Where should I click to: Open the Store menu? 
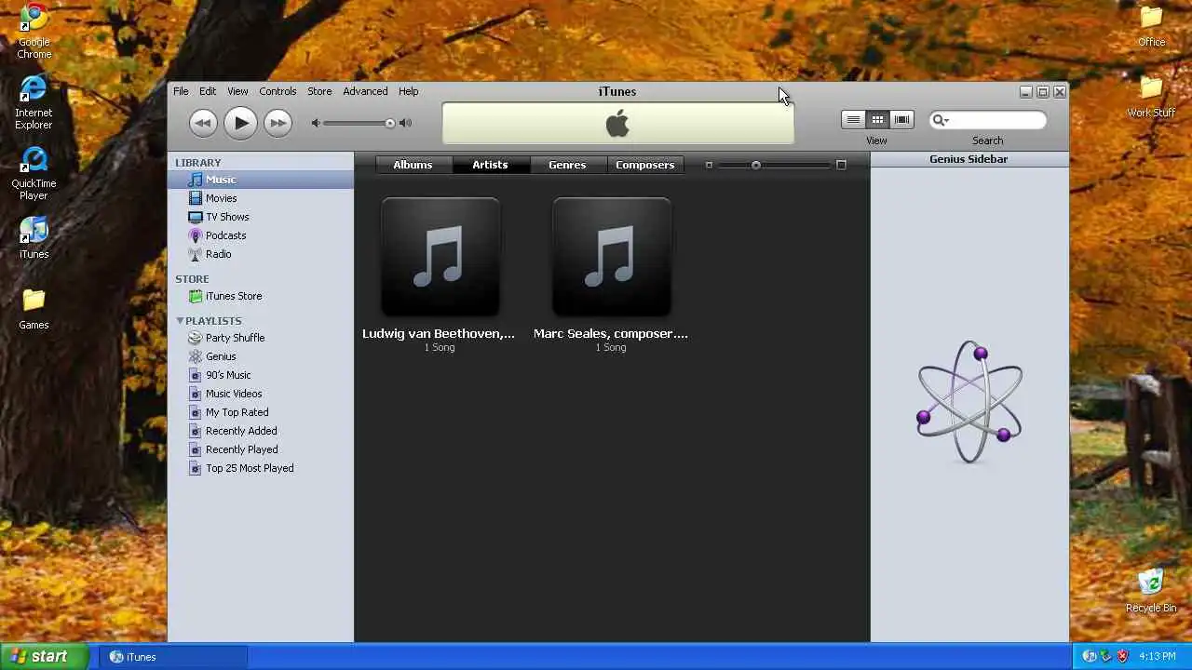[x=319, y=91]
